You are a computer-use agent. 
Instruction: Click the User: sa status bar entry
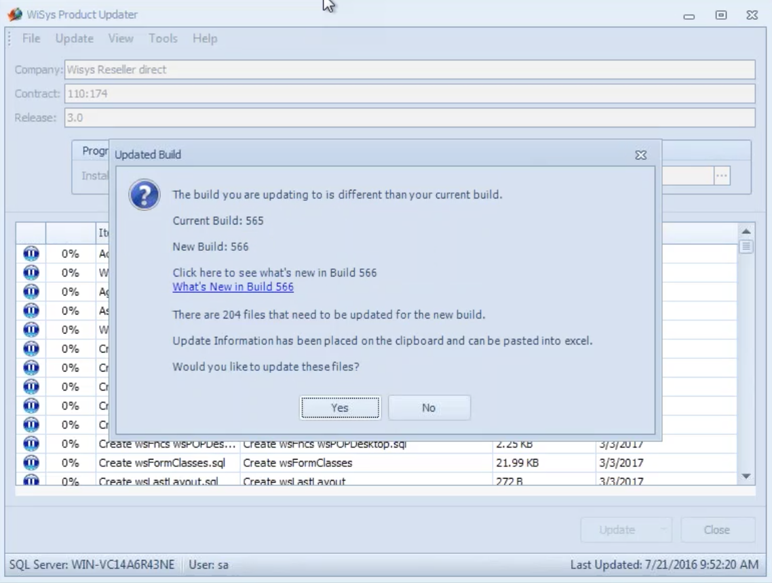tap(209, 565)
